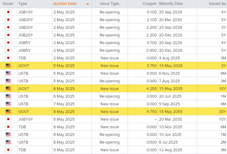This screenshot has height=154, width=227.
Task: Select JGB10Y type cell with 0.100 coupon
Action: coord(26,12)
